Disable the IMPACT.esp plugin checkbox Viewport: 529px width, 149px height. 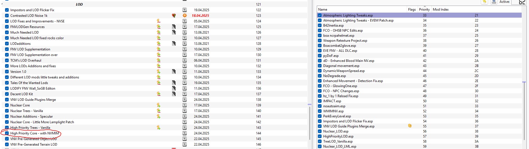click(x=320, y=101)
